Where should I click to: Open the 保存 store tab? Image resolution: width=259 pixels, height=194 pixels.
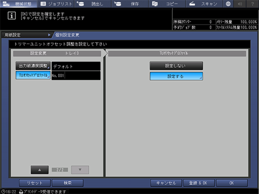130,4
